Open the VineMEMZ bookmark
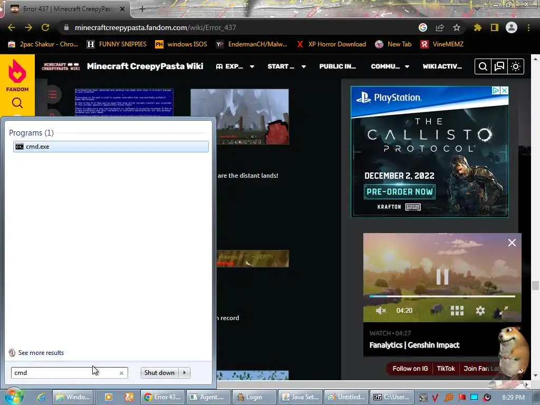The width and height of the screenshot is (540, 405). [442, 44]
